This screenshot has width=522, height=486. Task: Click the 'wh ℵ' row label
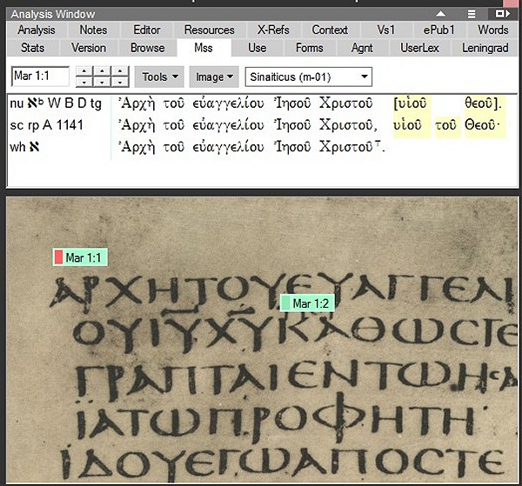(x=24, y=147)
